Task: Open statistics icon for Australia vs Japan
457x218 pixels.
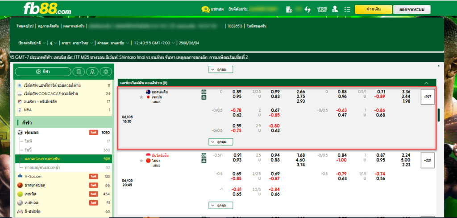Action: click(204, 92)
